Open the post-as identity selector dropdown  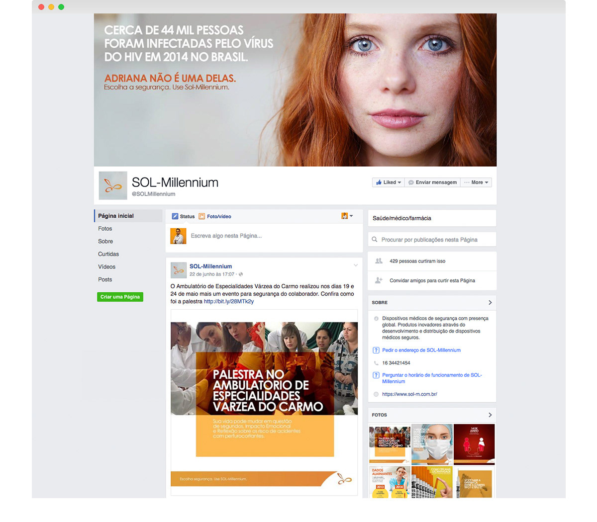click(x=347, y=216)
